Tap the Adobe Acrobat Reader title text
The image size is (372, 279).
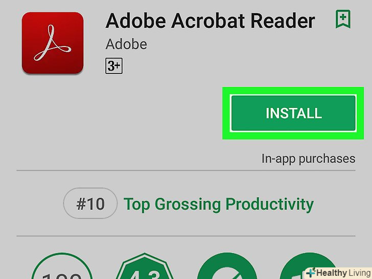[210, 21]
